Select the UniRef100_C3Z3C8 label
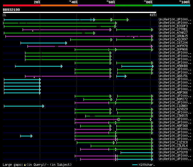This screenshot has width=193, height=167. click(x=173, y=143)
